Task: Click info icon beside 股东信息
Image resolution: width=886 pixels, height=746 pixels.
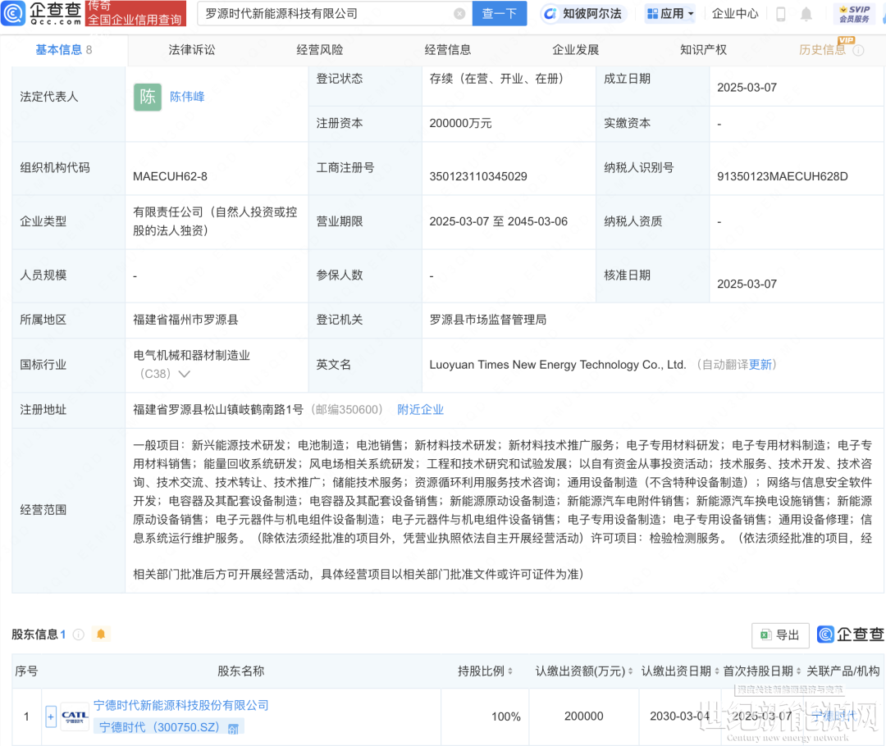Action: [79, 635]
